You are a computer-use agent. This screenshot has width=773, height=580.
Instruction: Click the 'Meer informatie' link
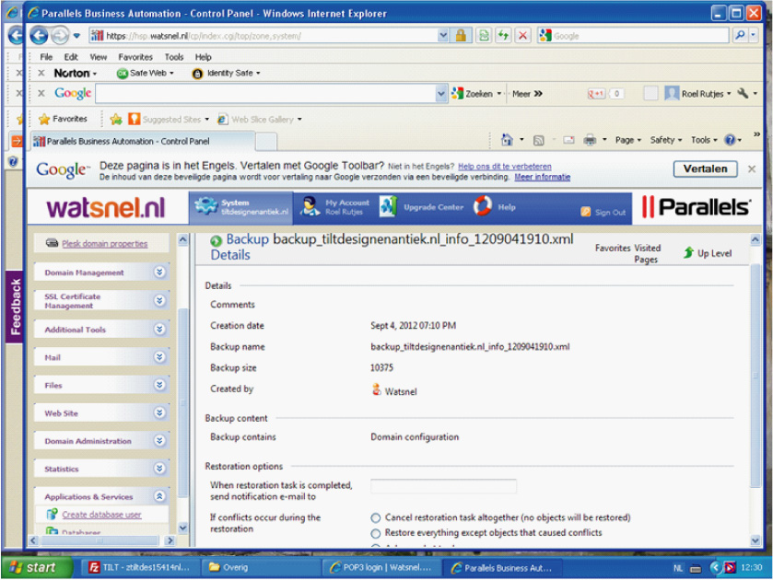(x=543, y=177)
